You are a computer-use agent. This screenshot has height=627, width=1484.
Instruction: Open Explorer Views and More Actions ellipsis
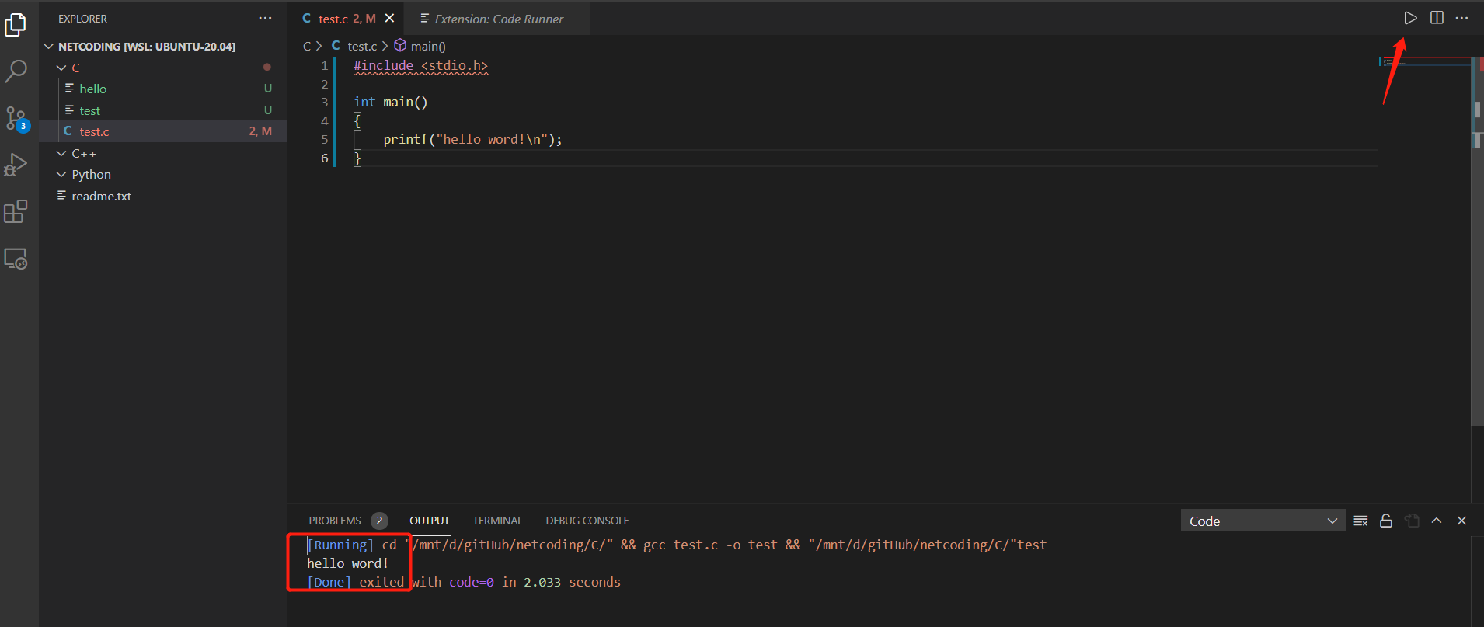coord(265,18)
